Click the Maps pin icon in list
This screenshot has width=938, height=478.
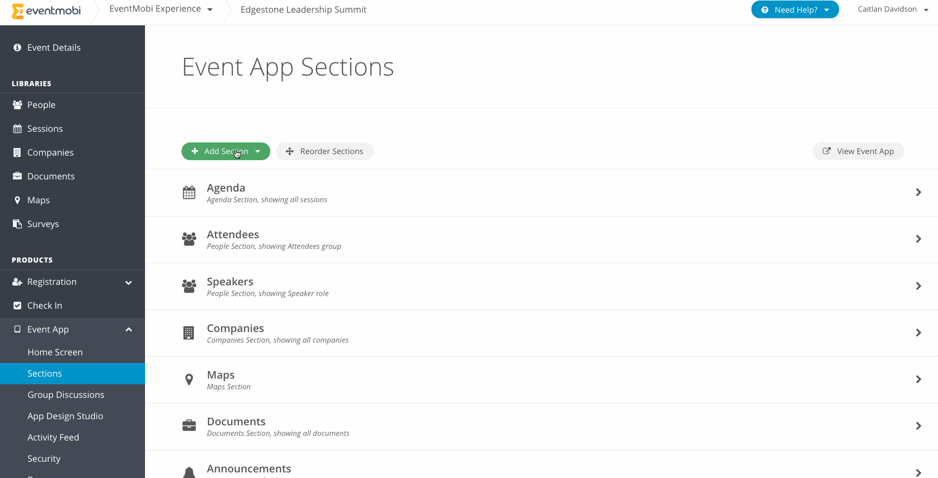[x=189, y=379]
